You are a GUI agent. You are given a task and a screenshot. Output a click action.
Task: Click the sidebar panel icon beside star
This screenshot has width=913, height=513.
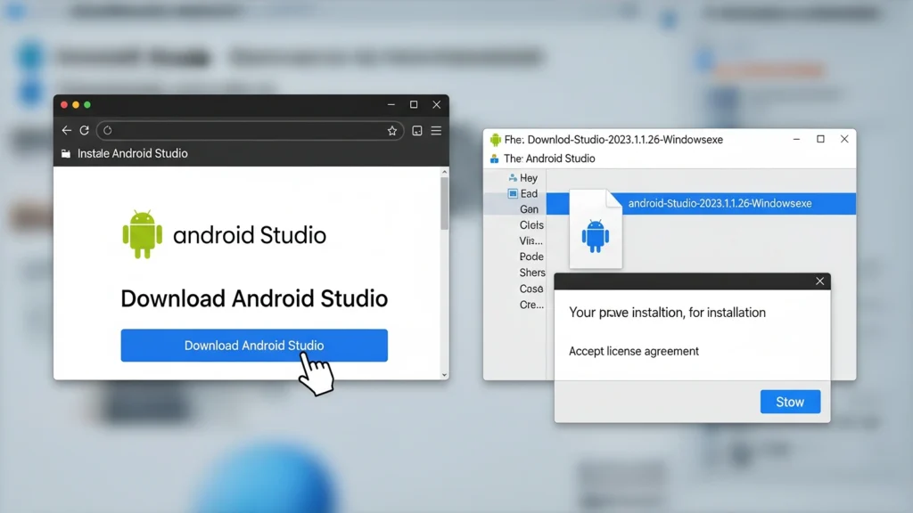(x=416, y=131)
